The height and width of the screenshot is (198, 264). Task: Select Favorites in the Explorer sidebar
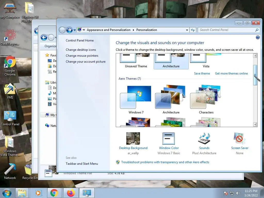[x=51, y=55]
